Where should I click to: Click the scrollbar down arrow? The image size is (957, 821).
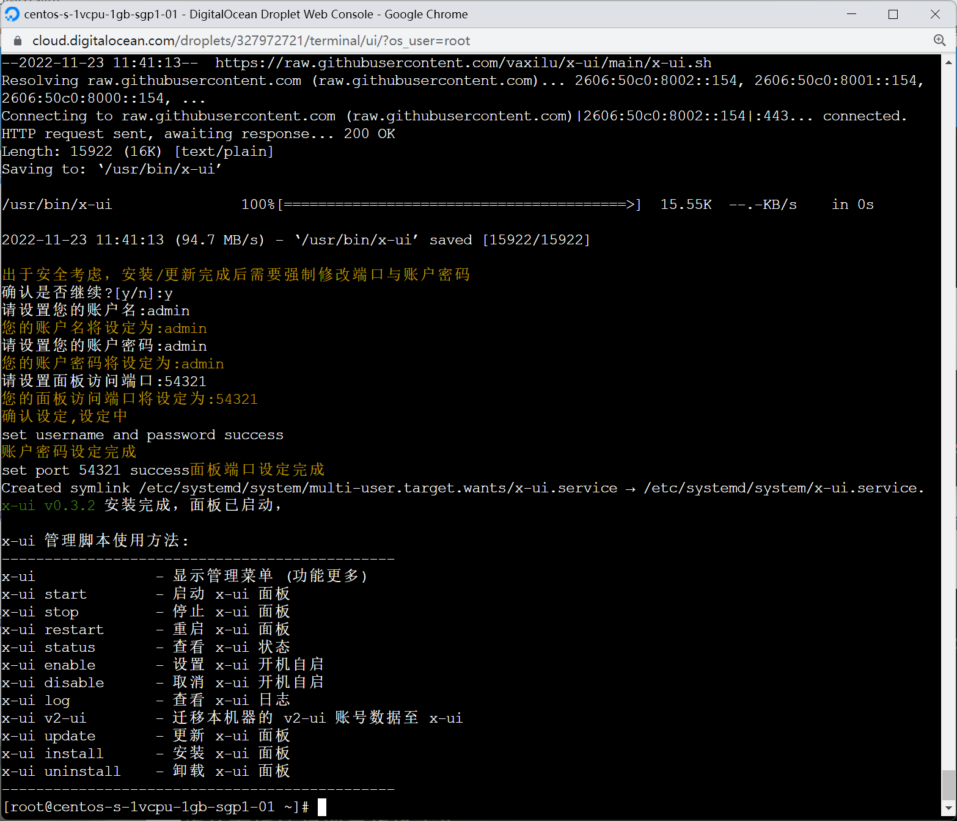[x=948, y=809]
